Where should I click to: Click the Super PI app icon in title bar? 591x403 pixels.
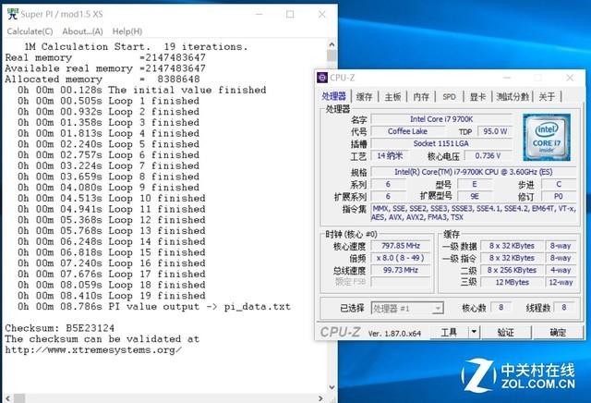coord(12,14)
